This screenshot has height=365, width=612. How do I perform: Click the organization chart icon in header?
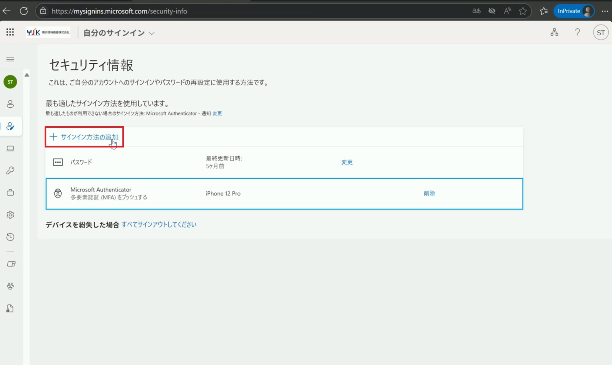tap(554, 32)
